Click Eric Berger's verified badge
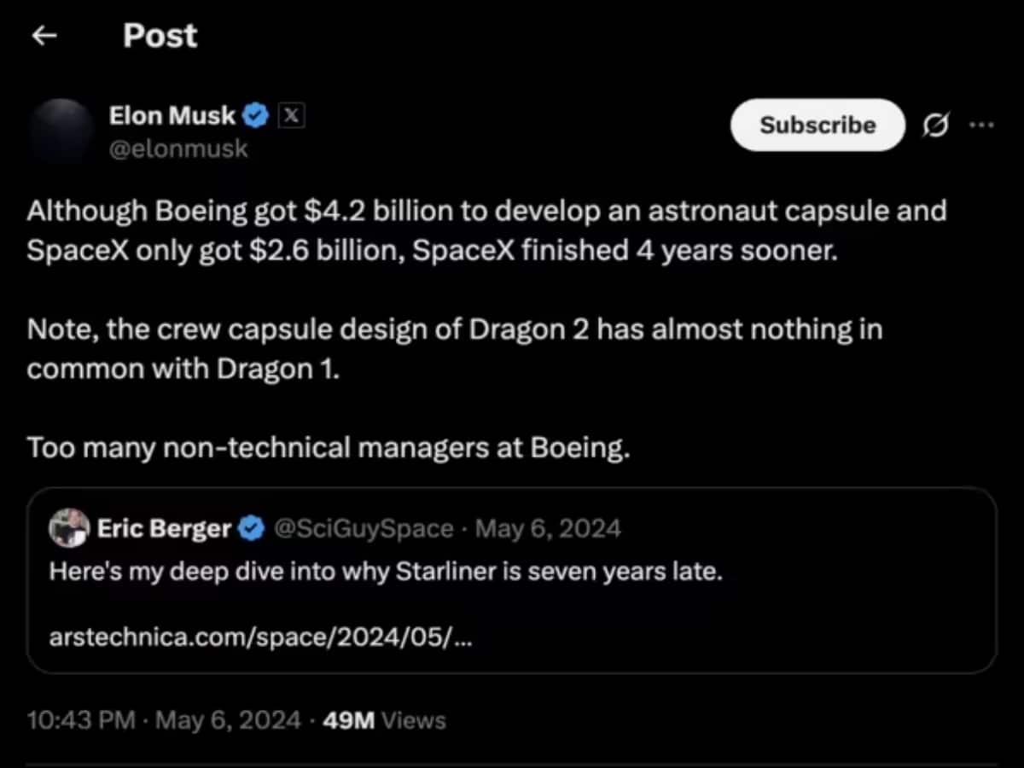The image size is (1024, 768). (x=251, y=529)
